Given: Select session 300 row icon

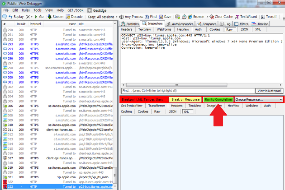Looking at the screenshot, I should point(5,78).
